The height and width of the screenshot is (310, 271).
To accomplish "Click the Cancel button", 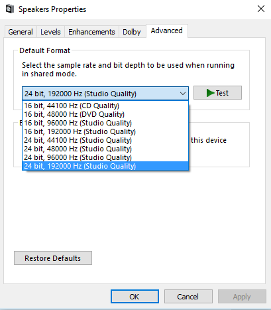I will [x=188, y=297].
